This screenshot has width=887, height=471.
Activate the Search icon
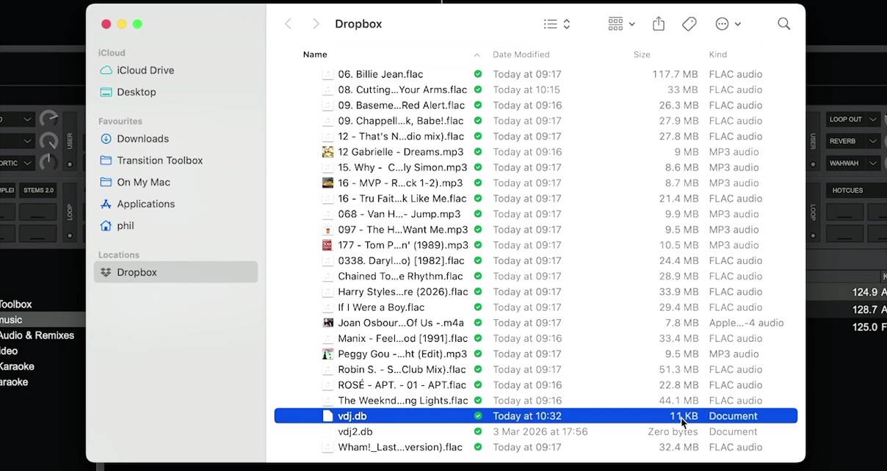(783, 23)
